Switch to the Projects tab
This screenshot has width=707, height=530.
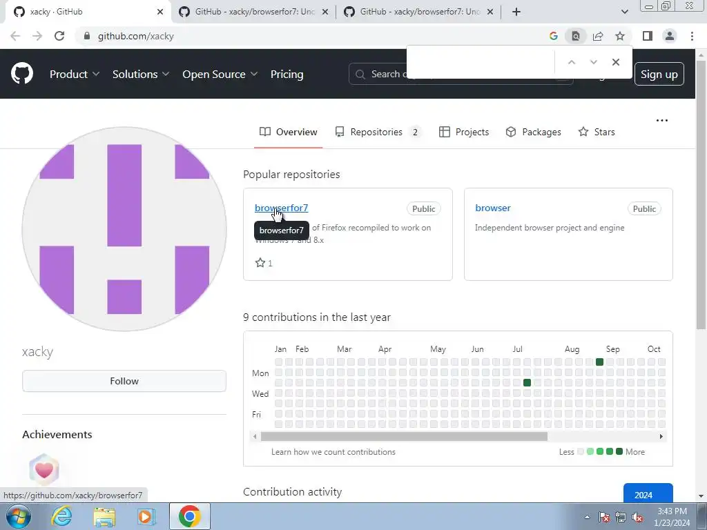464,132
